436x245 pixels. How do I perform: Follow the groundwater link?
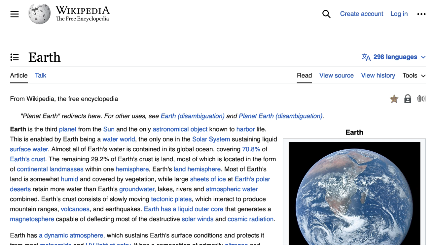click(137, 189)
